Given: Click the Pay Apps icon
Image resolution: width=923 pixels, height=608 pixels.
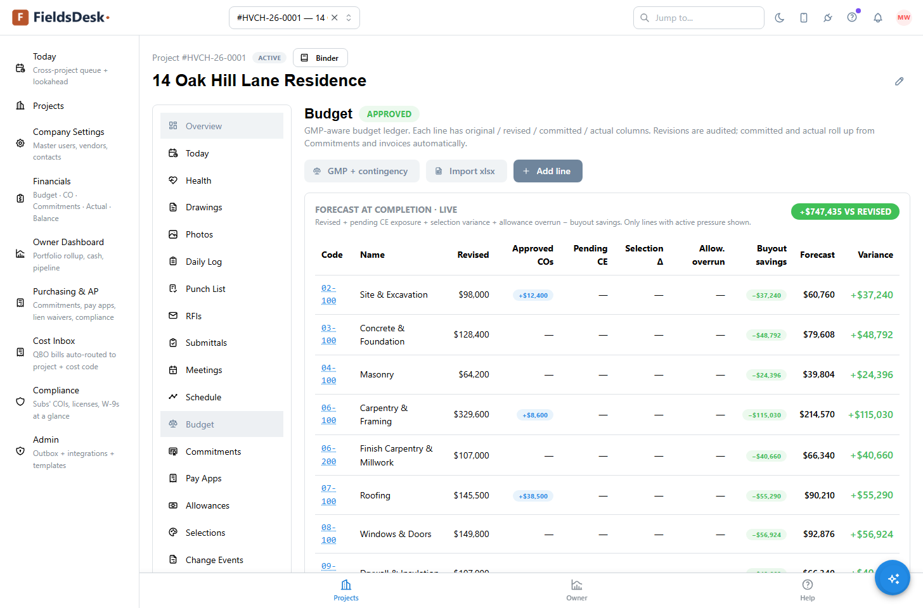Looking at the screenshot, I should point(173,478).
